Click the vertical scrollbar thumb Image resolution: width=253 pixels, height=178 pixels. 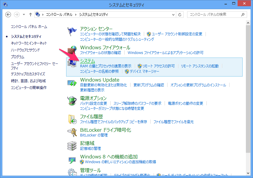[248, 89]
